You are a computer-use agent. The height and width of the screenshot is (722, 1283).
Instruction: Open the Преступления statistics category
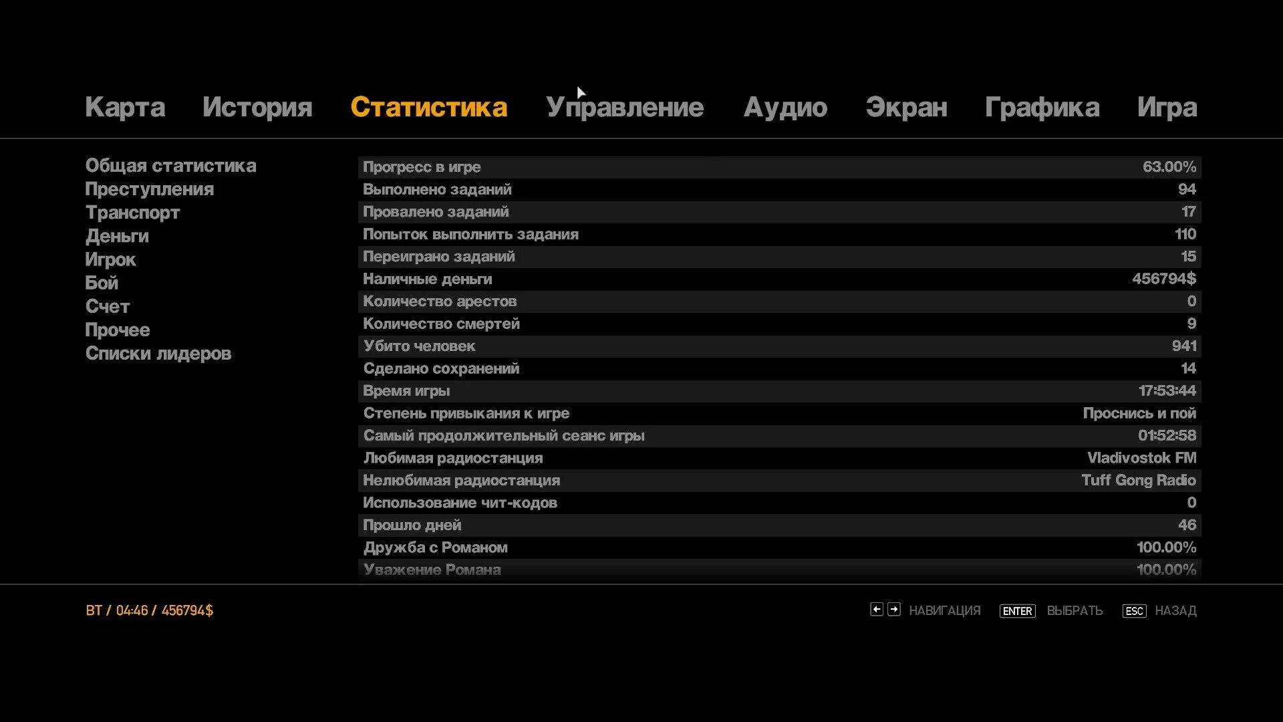point(149,189)
